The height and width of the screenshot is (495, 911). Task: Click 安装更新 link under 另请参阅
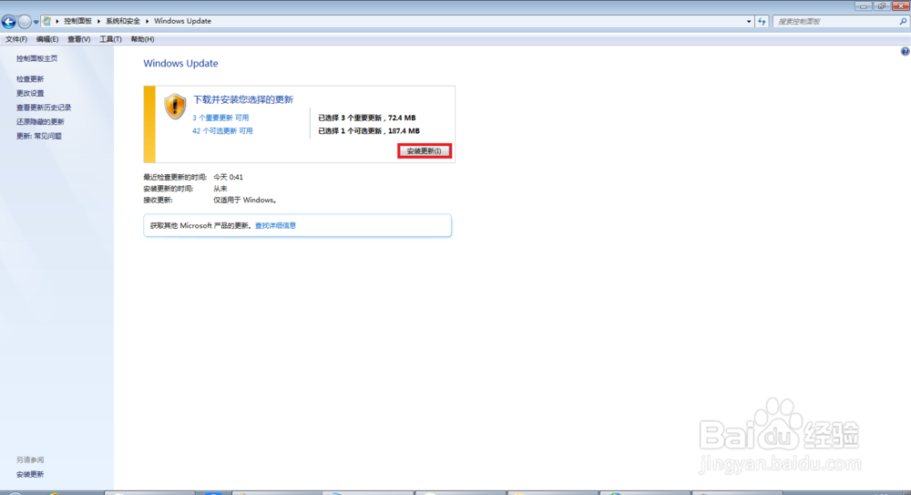click(x=30, y=475)
